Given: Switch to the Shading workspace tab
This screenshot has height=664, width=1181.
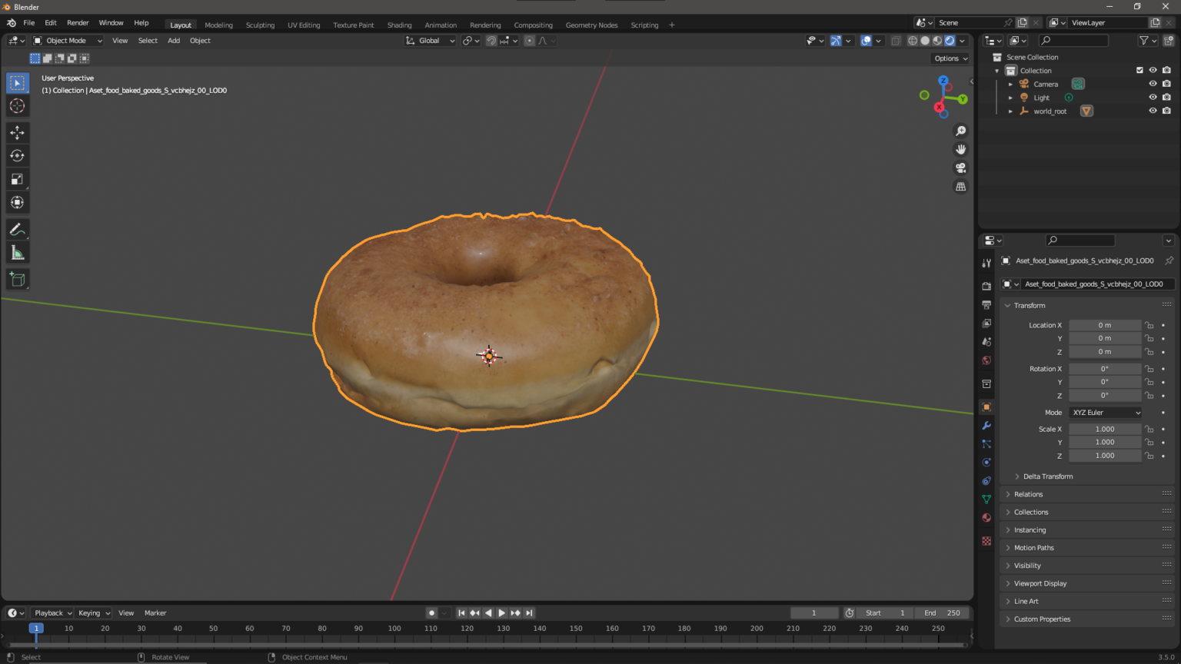Looking at the screenshot, I should tap(399, 25).
